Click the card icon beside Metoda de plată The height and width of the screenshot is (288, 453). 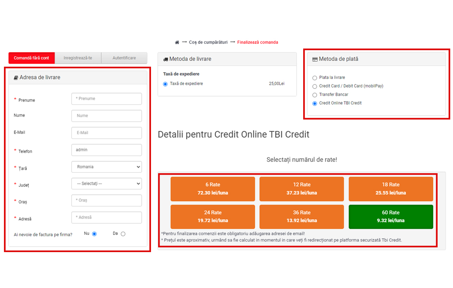pos(315,59)
